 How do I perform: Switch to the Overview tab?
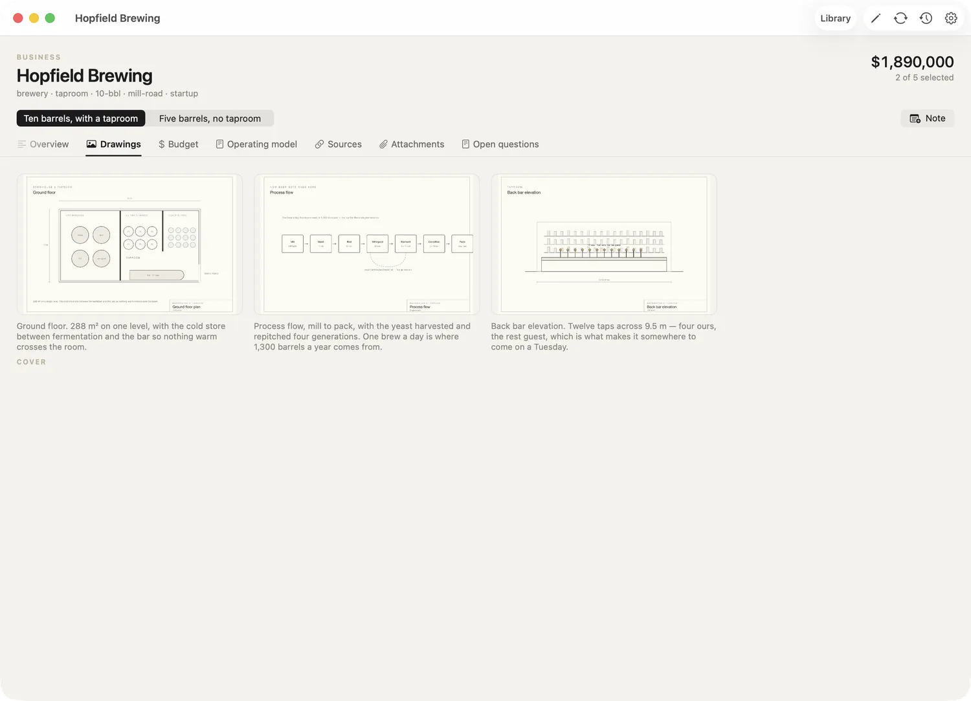click(x=43, y=144)
